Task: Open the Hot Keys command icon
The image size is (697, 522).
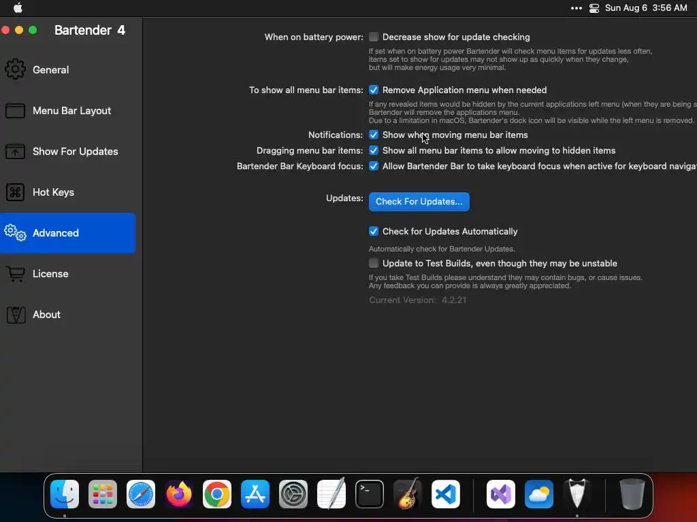Action: pyautogui.click(x=15, y=192)
